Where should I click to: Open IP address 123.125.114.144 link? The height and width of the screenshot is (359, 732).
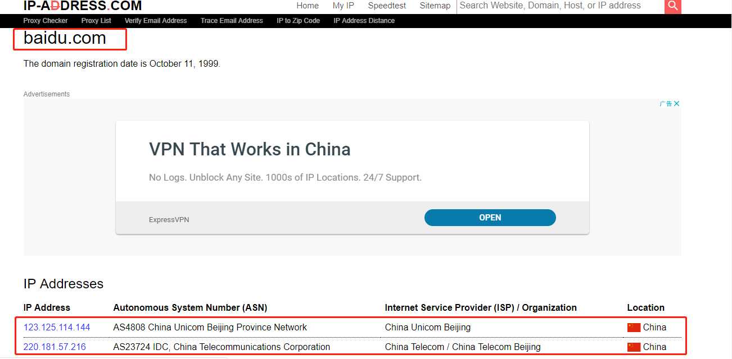(x=57, y=328)
